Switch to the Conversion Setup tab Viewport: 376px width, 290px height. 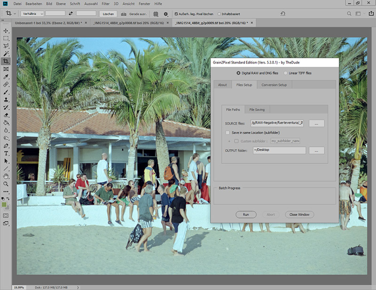pyautogui.click(x=274, y=85)
